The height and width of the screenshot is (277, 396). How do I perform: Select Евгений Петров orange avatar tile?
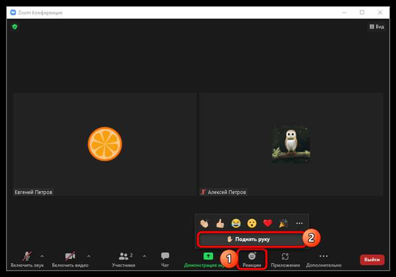coord(105,144)
